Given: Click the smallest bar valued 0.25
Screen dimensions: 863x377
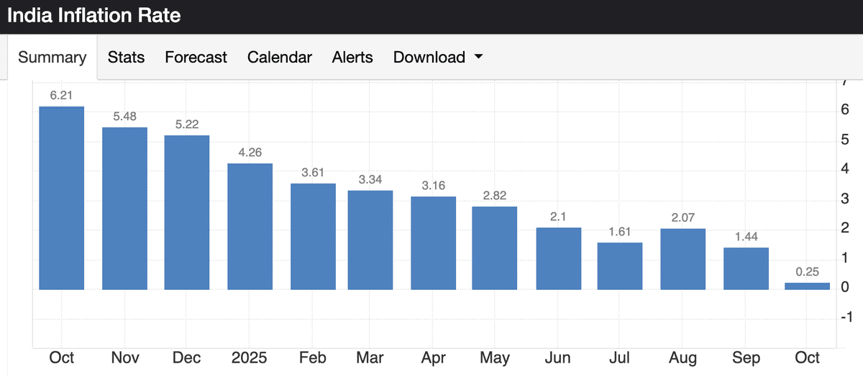Looking at the screenshot, I should [x=807, y=286].
